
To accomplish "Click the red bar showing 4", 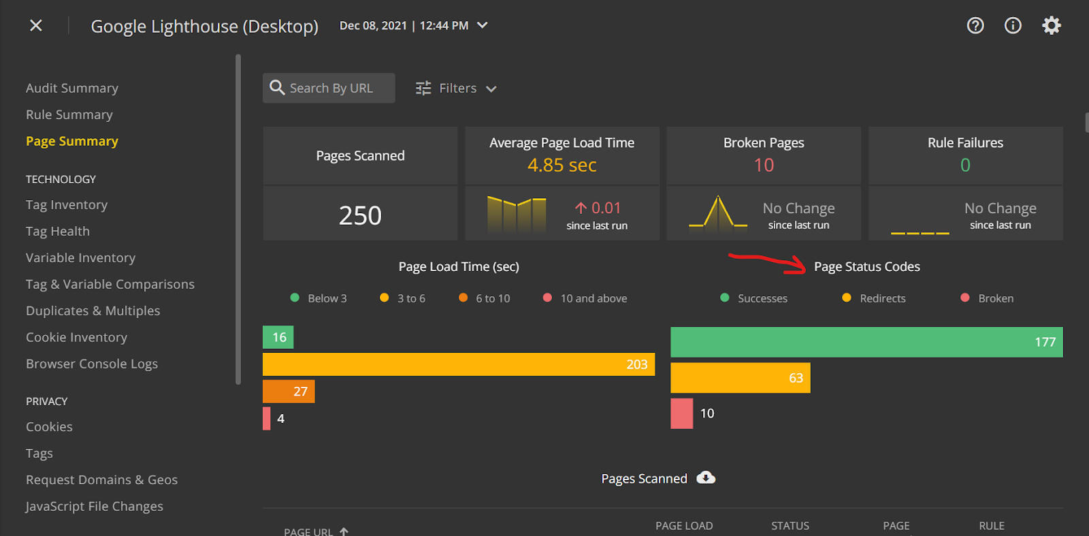I will click(x=267, y=418).
